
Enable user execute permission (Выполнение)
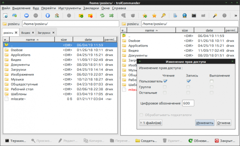[x=212, y=81]
